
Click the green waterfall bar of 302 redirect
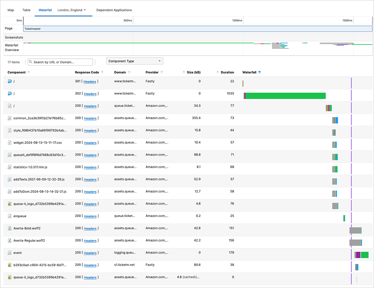pyautogui.click(x=286, y=96)
